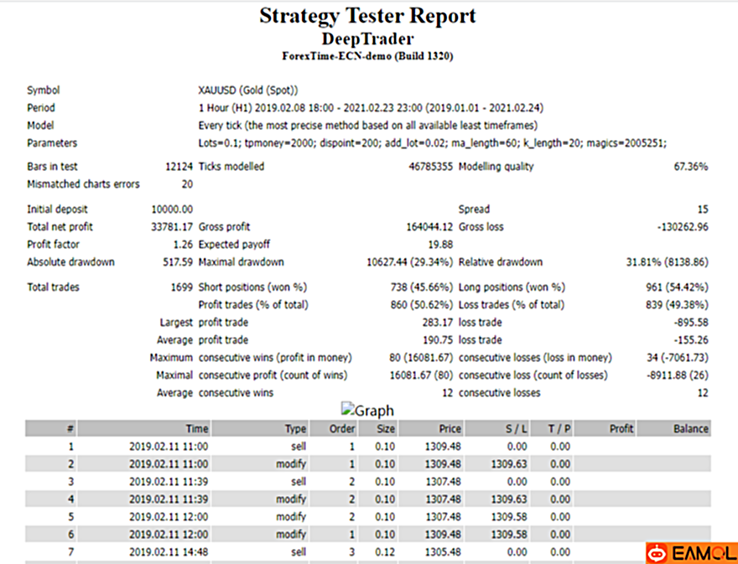Click Largest profit trade value "283.17"
Image resolution: width=738 pixels, height=564 pixels.
pos(437,323)
